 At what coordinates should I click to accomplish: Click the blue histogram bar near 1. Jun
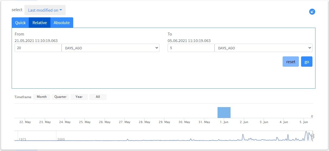click(x=224, y=113)
